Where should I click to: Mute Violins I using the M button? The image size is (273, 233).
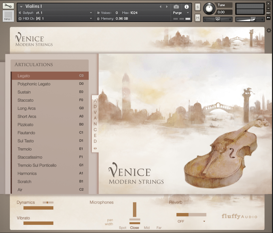[x=198, y=17]
